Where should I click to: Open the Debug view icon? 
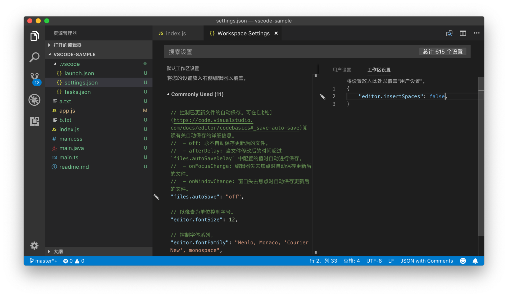pyautogui.click(x=34, y=100)
